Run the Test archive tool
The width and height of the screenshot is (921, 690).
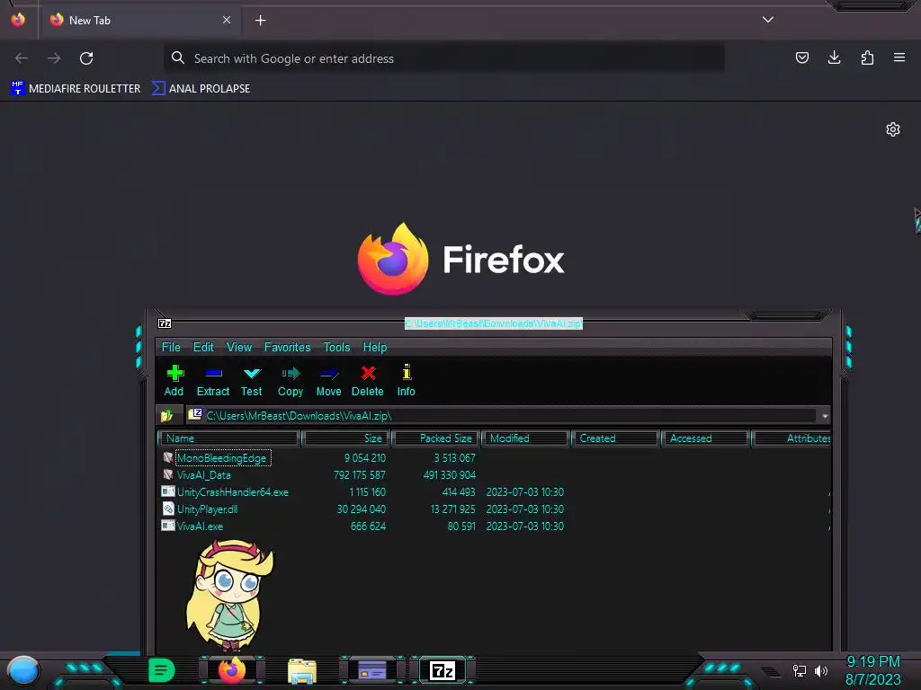pos(252,380)
